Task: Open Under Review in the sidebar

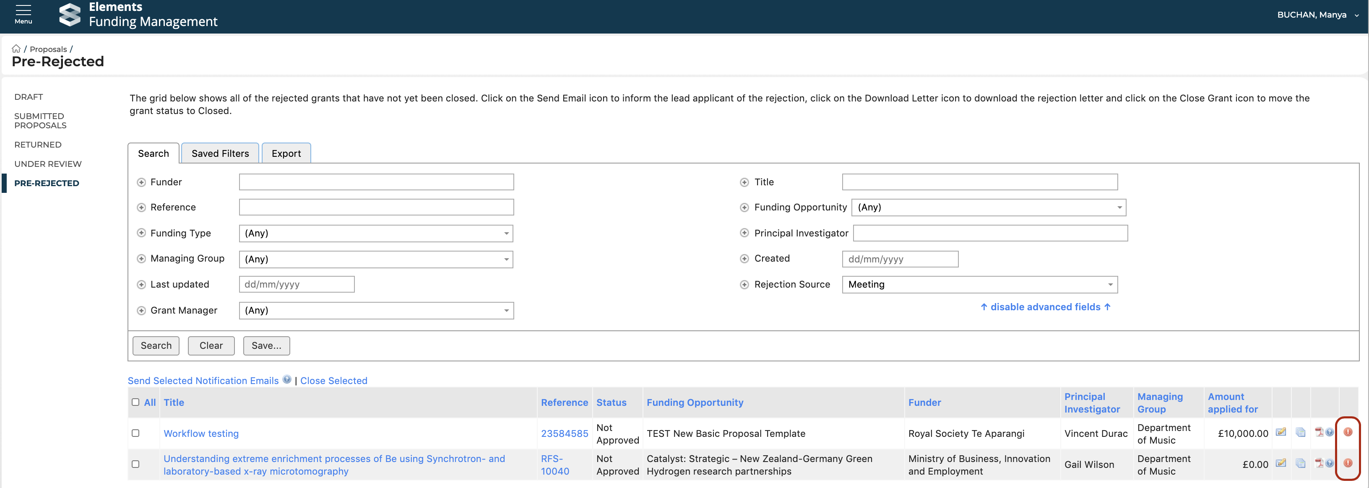Action: [x=48, y=164]
